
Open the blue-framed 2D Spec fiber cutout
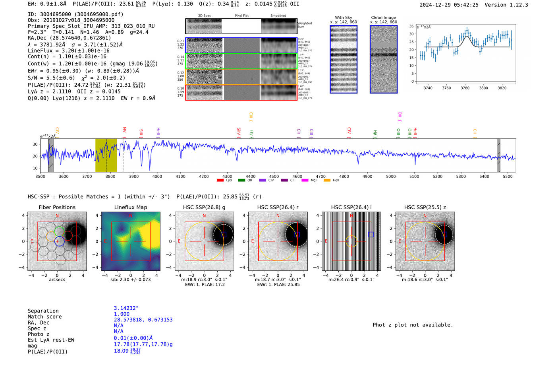pyautogui.click(x=205, y=45)
